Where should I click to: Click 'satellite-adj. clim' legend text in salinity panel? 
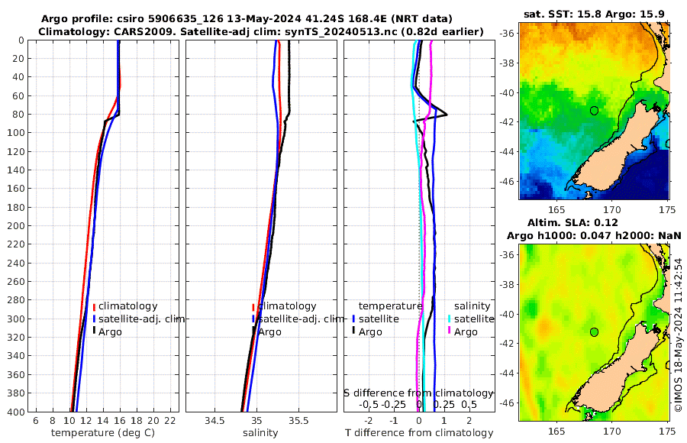coord(301,319)
